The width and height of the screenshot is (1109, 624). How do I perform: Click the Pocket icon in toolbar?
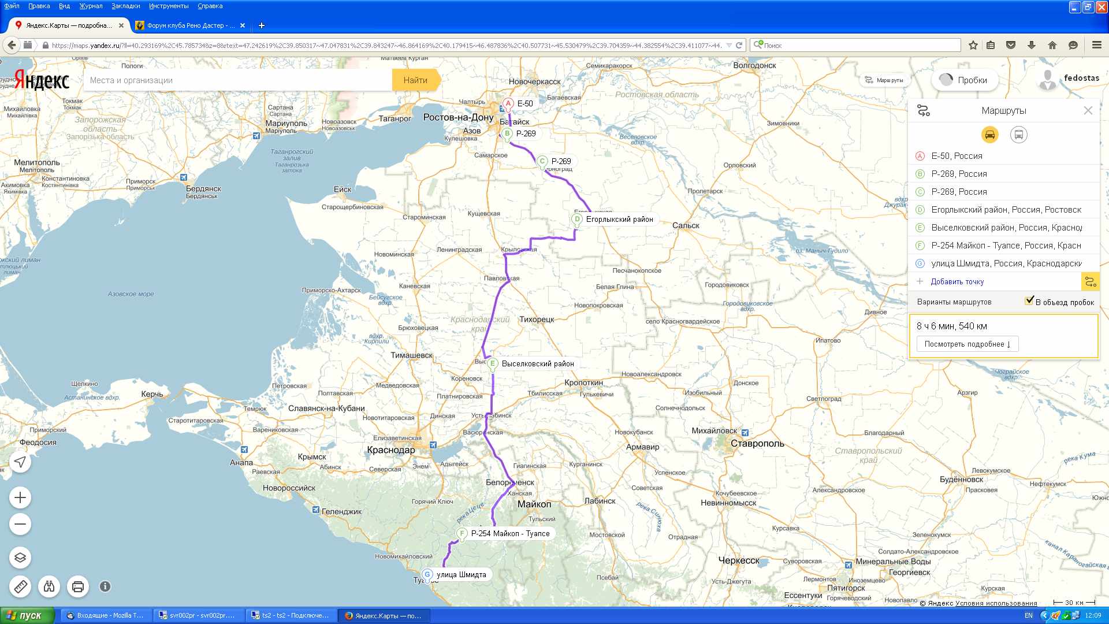tap(1011, 45)
